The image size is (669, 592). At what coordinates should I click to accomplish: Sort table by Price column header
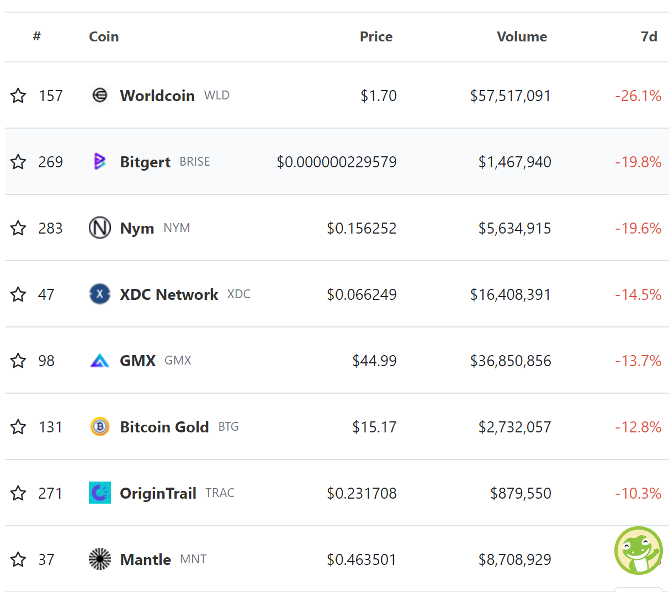click(x=376, y=37)
